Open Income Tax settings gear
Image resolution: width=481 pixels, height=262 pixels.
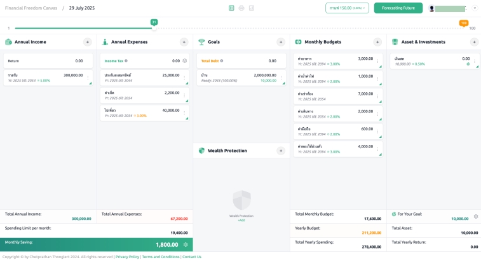(x=185, y=61)
